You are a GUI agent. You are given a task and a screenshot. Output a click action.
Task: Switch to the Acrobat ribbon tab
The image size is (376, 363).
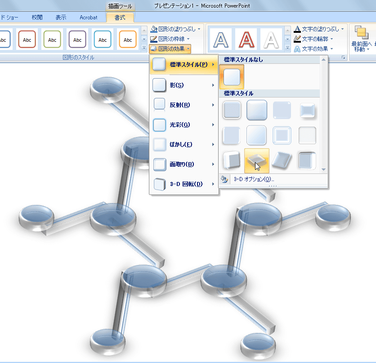tap(89, 18)
